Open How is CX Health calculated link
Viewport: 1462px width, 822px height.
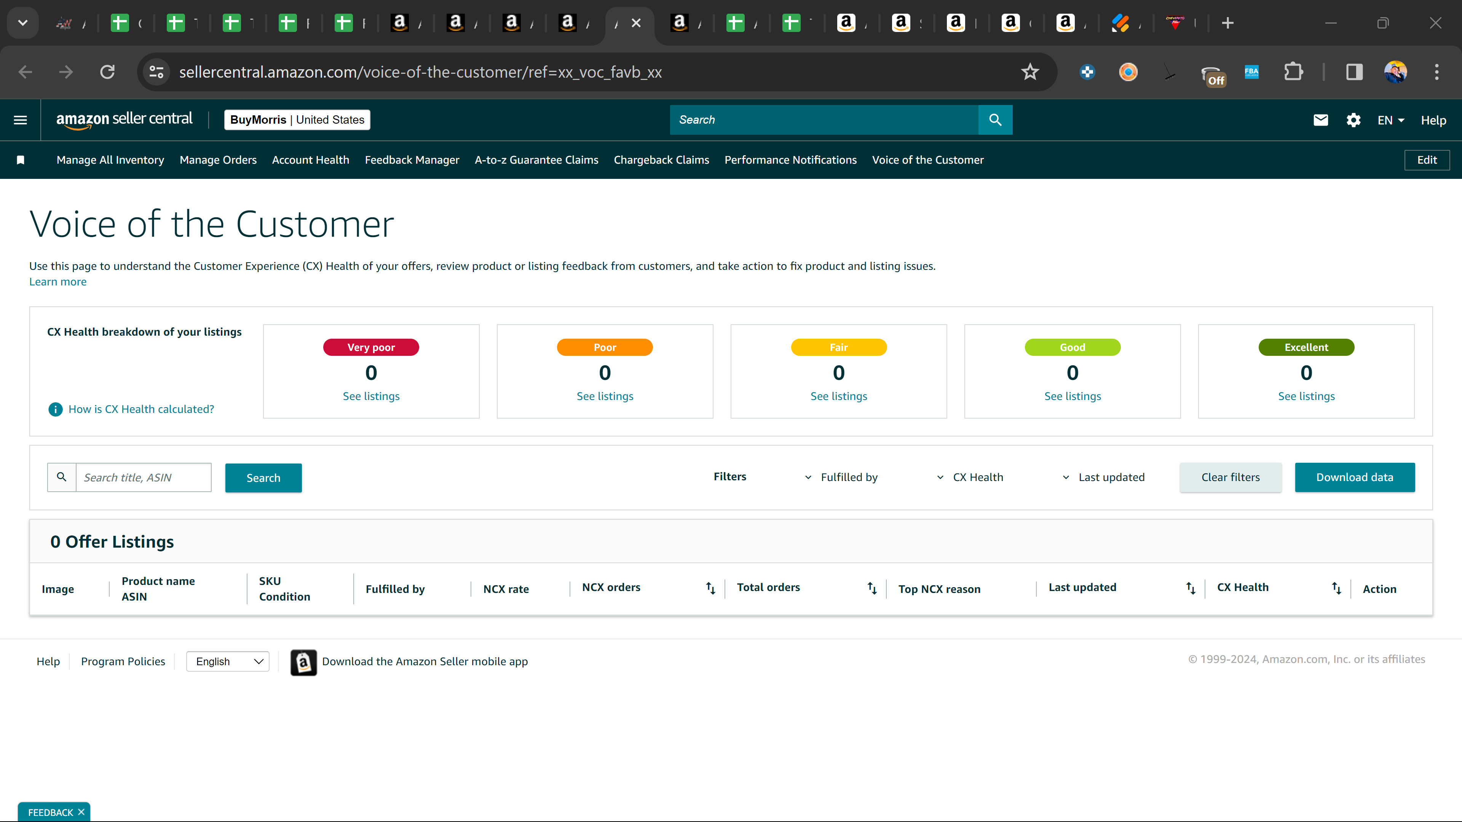click(141, 409)
